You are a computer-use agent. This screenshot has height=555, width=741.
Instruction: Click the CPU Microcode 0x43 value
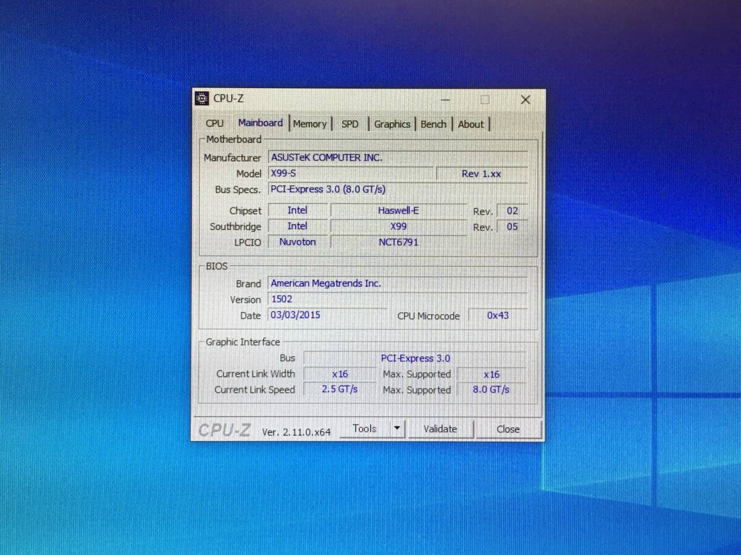(498, 315)
